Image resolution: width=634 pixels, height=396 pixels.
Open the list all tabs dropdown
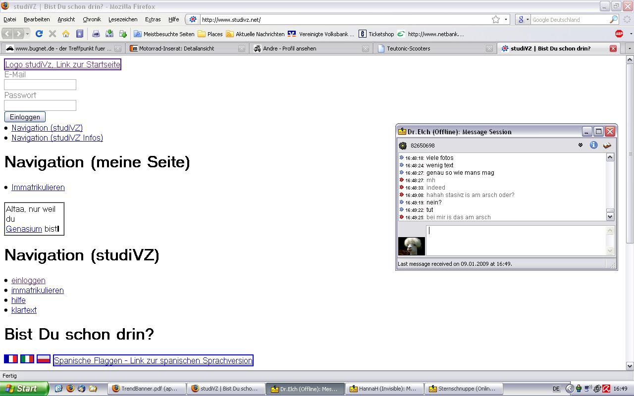click(630, 49)
